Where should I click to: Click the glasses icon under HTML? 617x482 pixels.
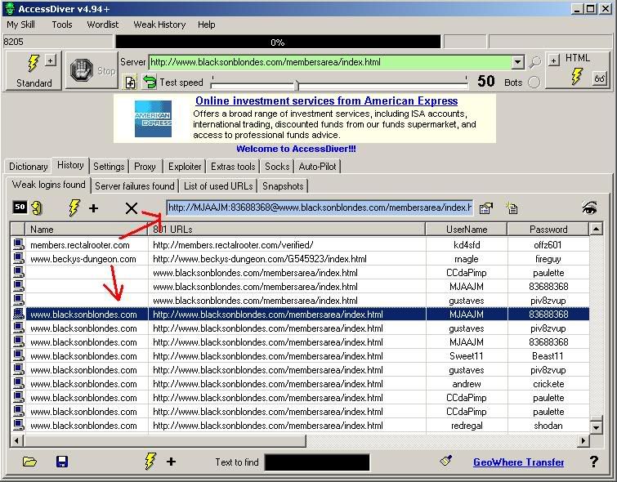click(599, 78)
